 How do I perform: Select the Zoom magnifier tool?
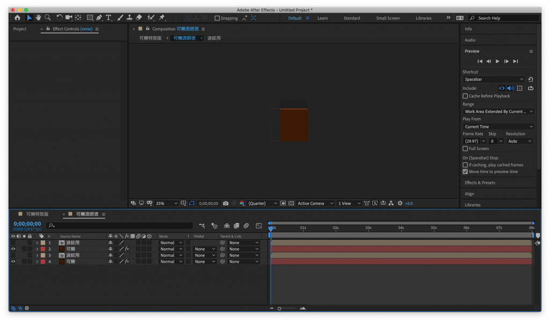coord(48,18)
